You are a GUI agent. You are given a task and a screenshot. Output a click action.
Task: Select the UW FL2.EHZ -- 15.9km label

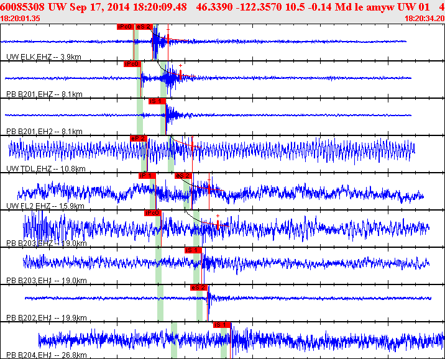[x=45, y=206]
